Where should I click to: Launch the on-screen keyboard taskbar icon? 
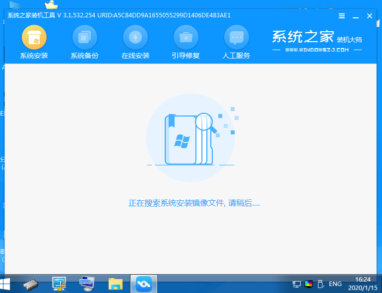point(88,284)
